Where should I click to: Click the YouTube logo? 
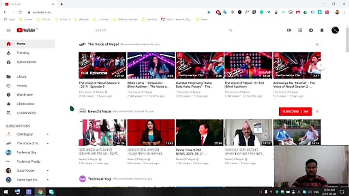click(26, 30)
